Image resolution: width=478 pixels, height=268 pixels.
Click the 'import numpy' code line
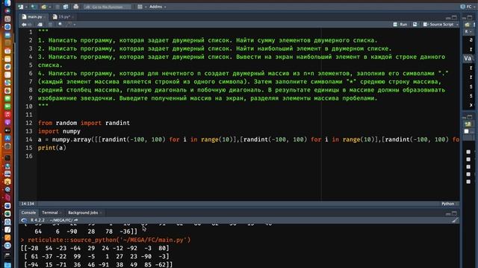(x=59, y=131)
